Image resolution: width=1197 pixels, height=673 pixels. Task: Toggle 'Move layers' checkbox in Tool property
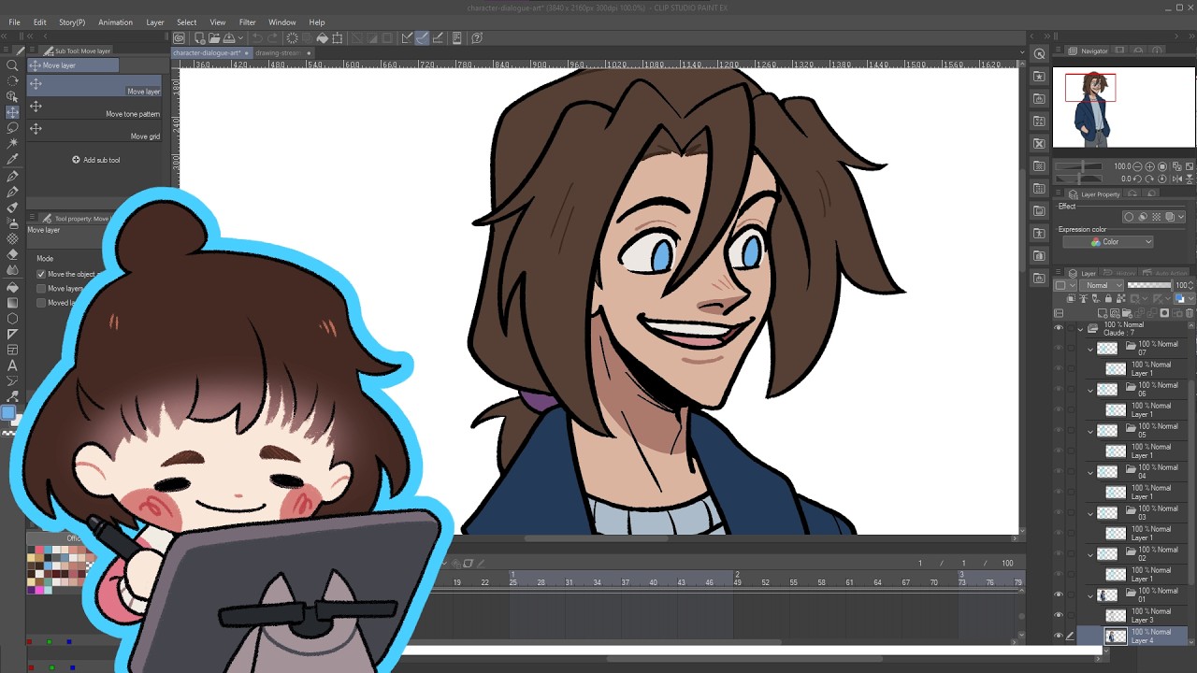pyautogui.click(x=41, y=288)
